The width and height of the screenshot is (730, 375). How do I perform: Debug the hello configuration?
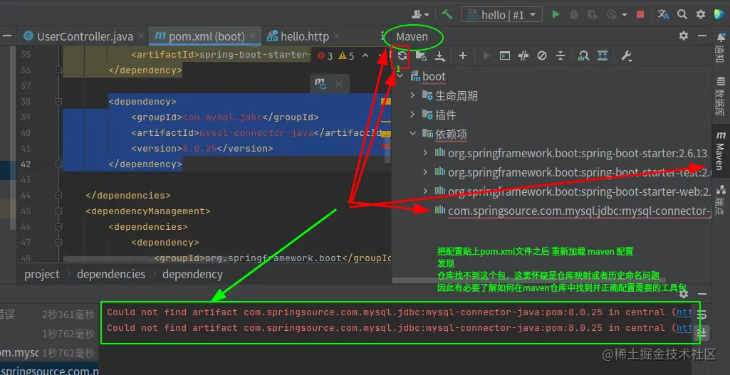[574, 14]
